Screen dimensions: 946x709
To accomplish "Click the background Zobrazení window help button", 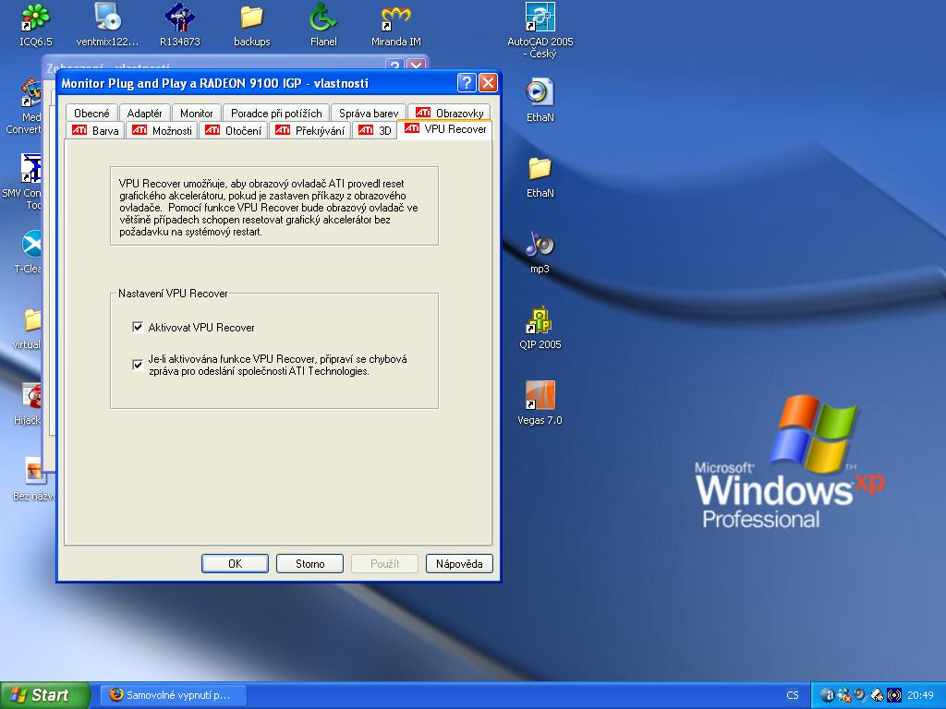I will (394, 66).
